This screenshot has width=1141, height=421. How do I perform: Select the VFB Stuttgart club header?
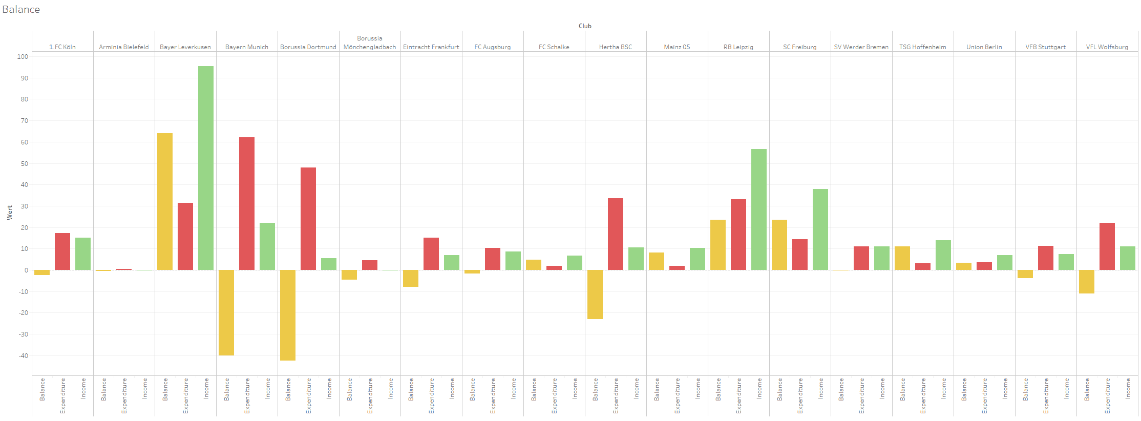1046,47
